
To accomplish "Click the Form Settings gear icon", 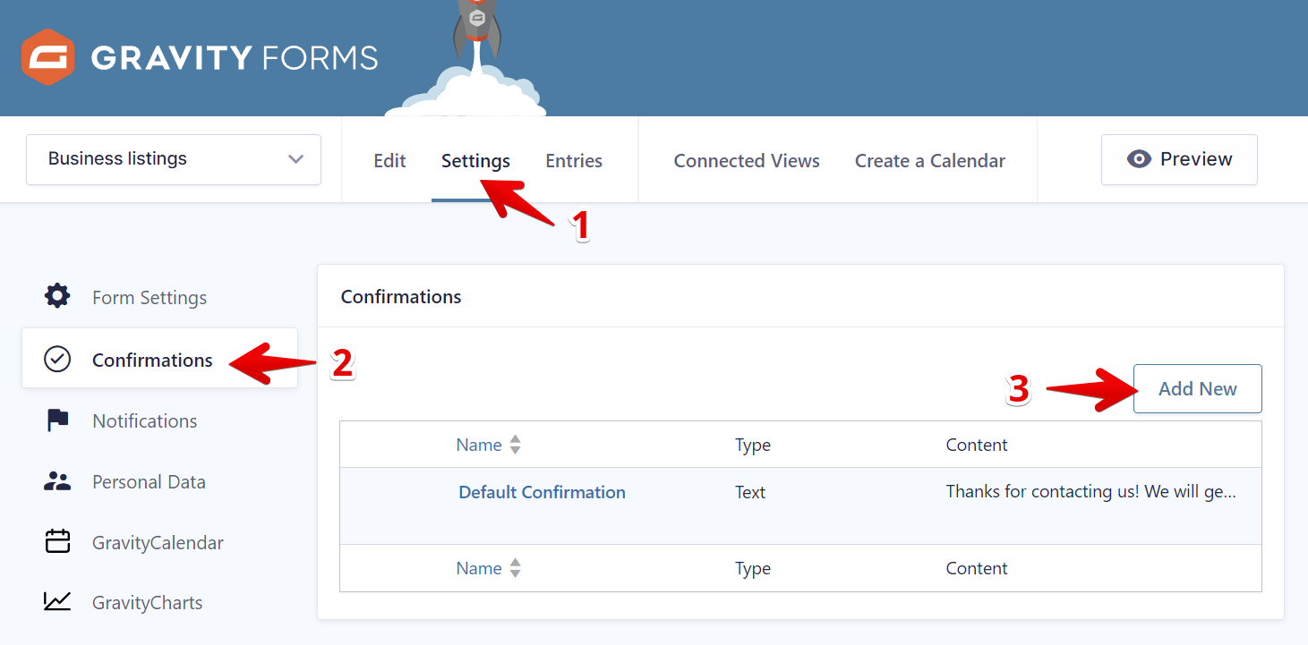I will coord(57,297).
